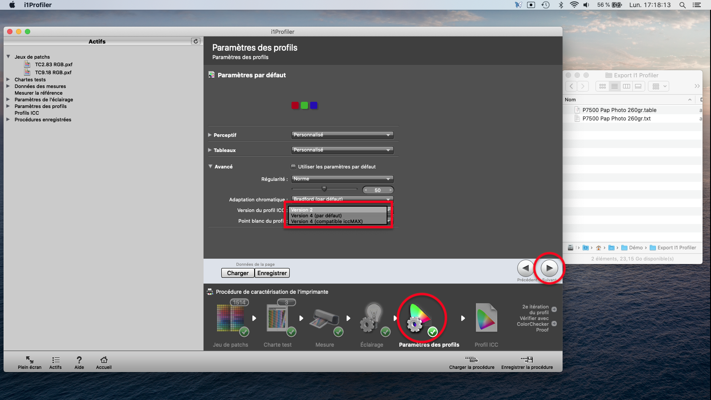Open Adaptation chromatique Bradford dropdown
Screen dimensions: 711x400
[x=342, y=199]
